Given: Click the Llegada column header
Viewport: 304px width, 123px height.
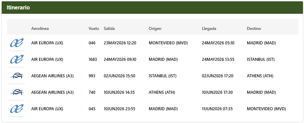Looking at the screenshot, I should click(x=209, y=29).
